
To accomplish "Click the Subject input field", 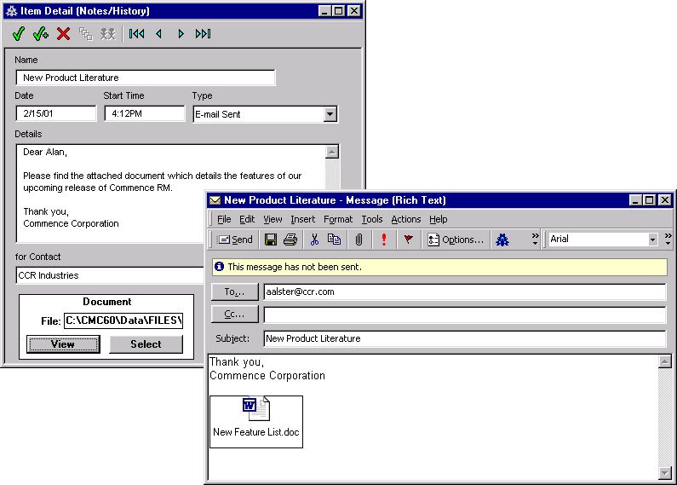I will point(464,338).
